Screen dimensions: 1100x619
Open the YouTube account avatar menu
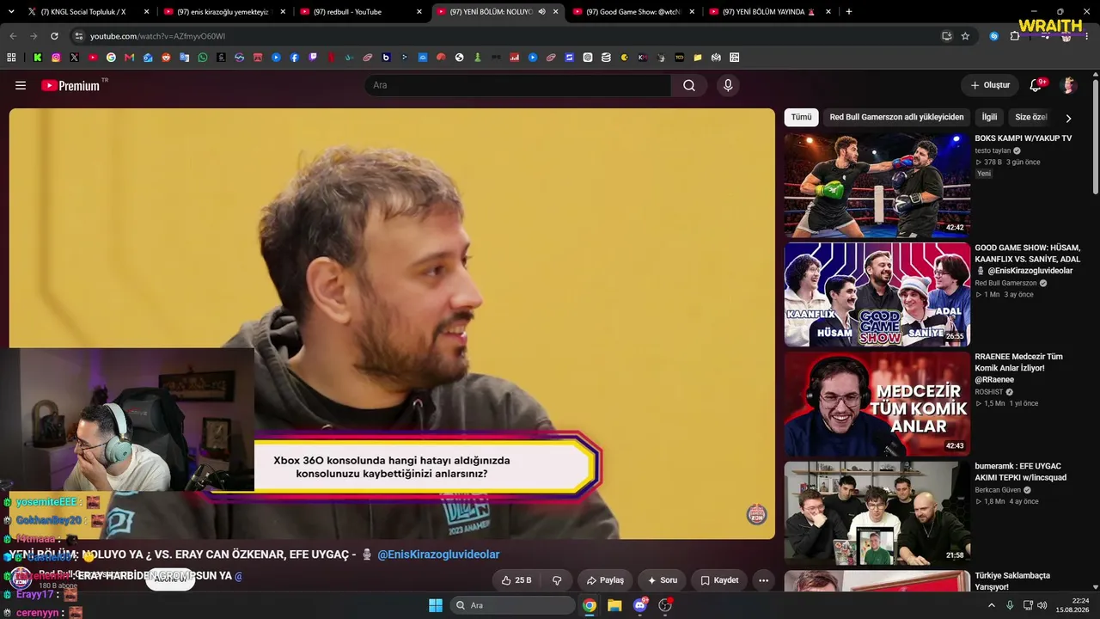point(1069,85)
